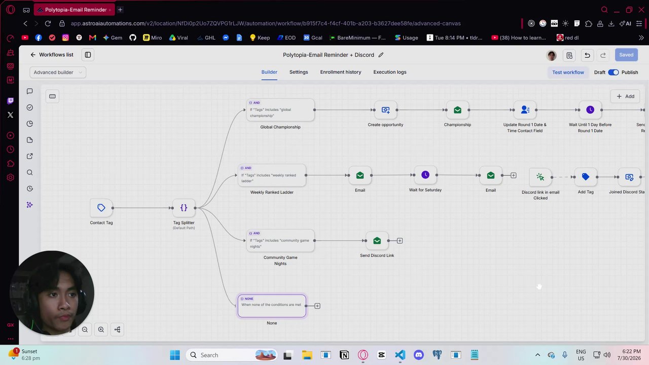Open Twitch in Opera sidebar
649x365 pixels.
tap(10, 101)
